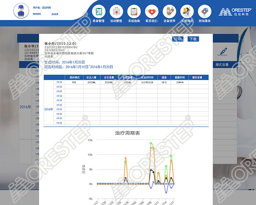
Task: Open the 活动管理 first-aid kit icon
Action: [116, 11]
